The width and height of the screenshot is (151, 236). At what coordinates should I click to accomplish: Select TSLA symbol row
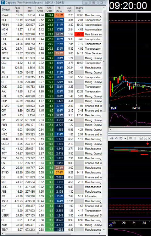point(51,201)
